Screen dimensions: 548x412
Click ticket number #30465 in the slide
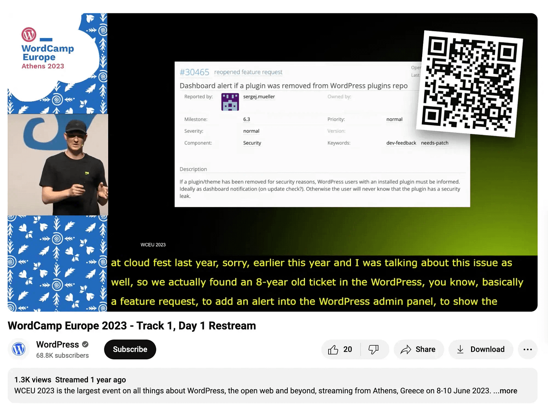(x=194, y=72)
